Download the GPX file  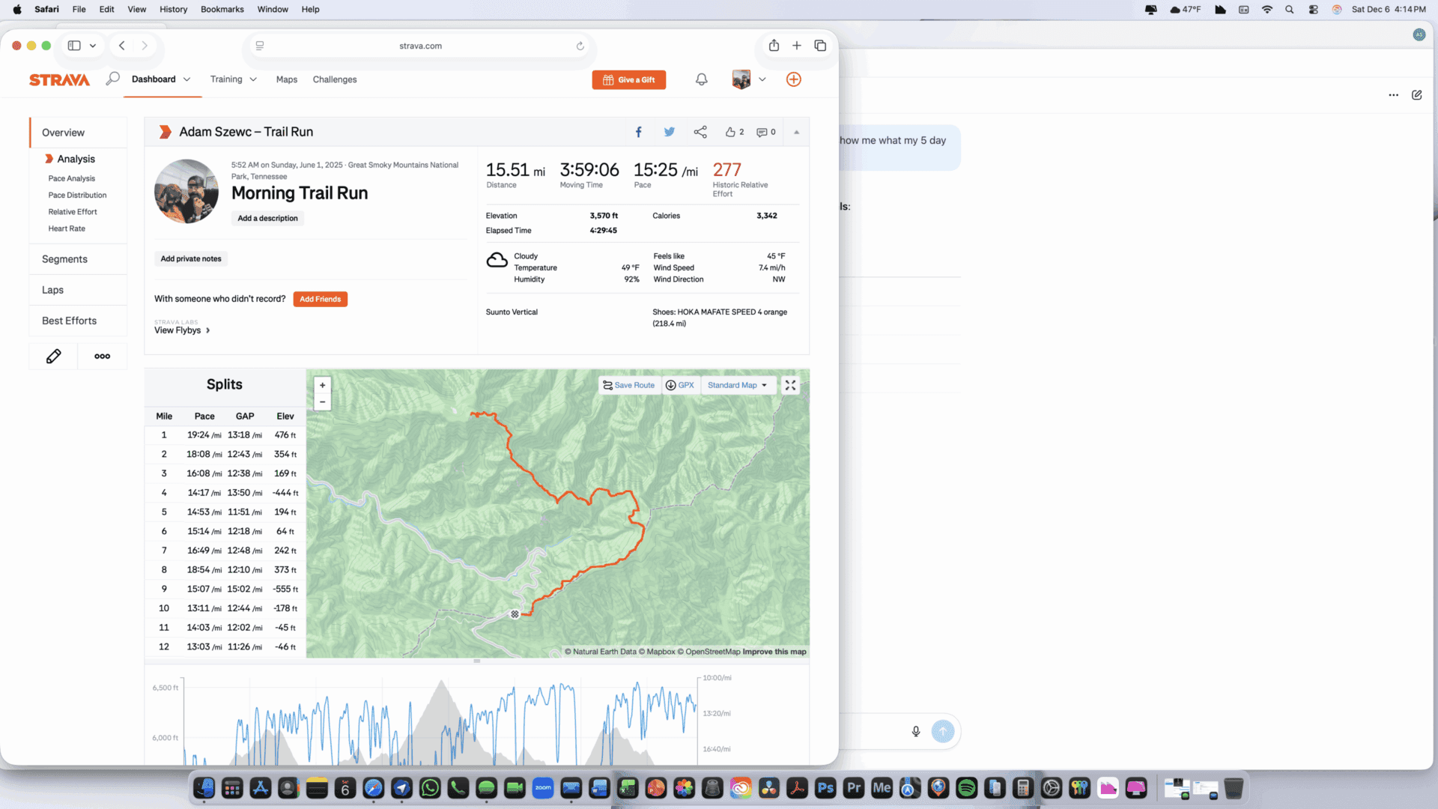click(680, 385)
